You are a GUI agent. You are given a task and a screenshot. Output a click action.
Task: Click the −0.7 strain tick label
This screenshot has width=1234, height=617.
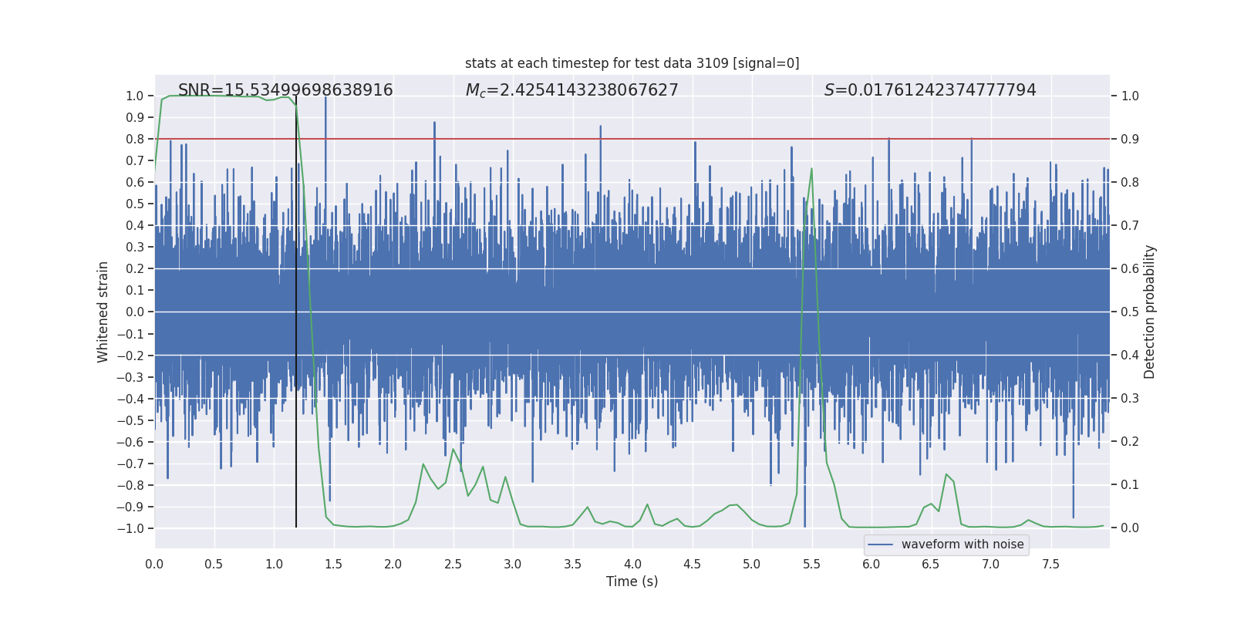[x=130, y=464]
